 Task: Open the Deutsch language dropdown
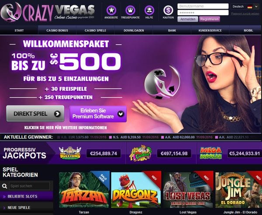tap(245, 7)
